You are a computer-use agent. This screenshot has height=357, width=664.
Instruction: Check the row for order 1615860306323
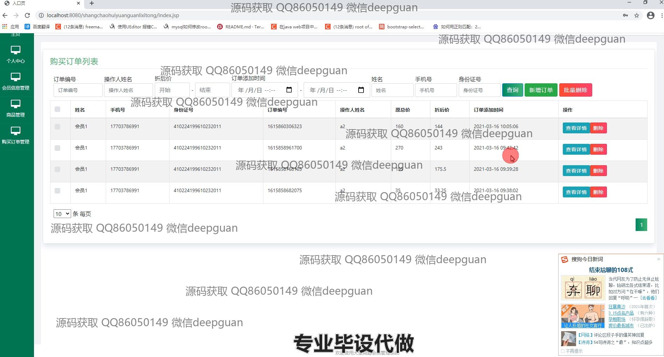point(57,127)
